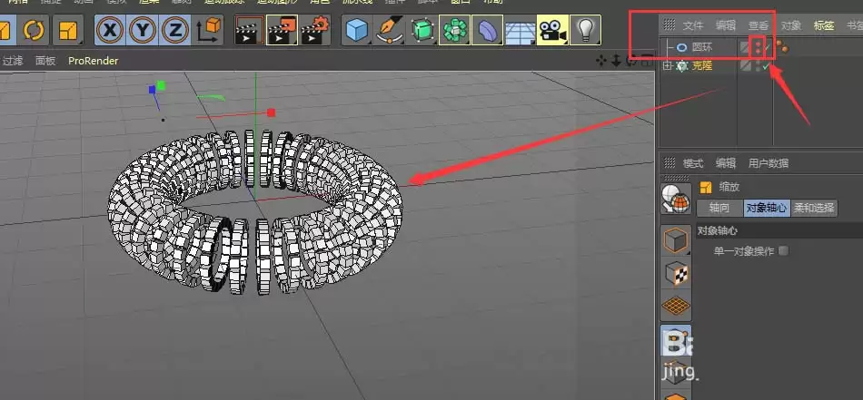Toggle the 圆环 enable check mark
The width and height of the screenshot is (863, 400).
pos(768,48)
